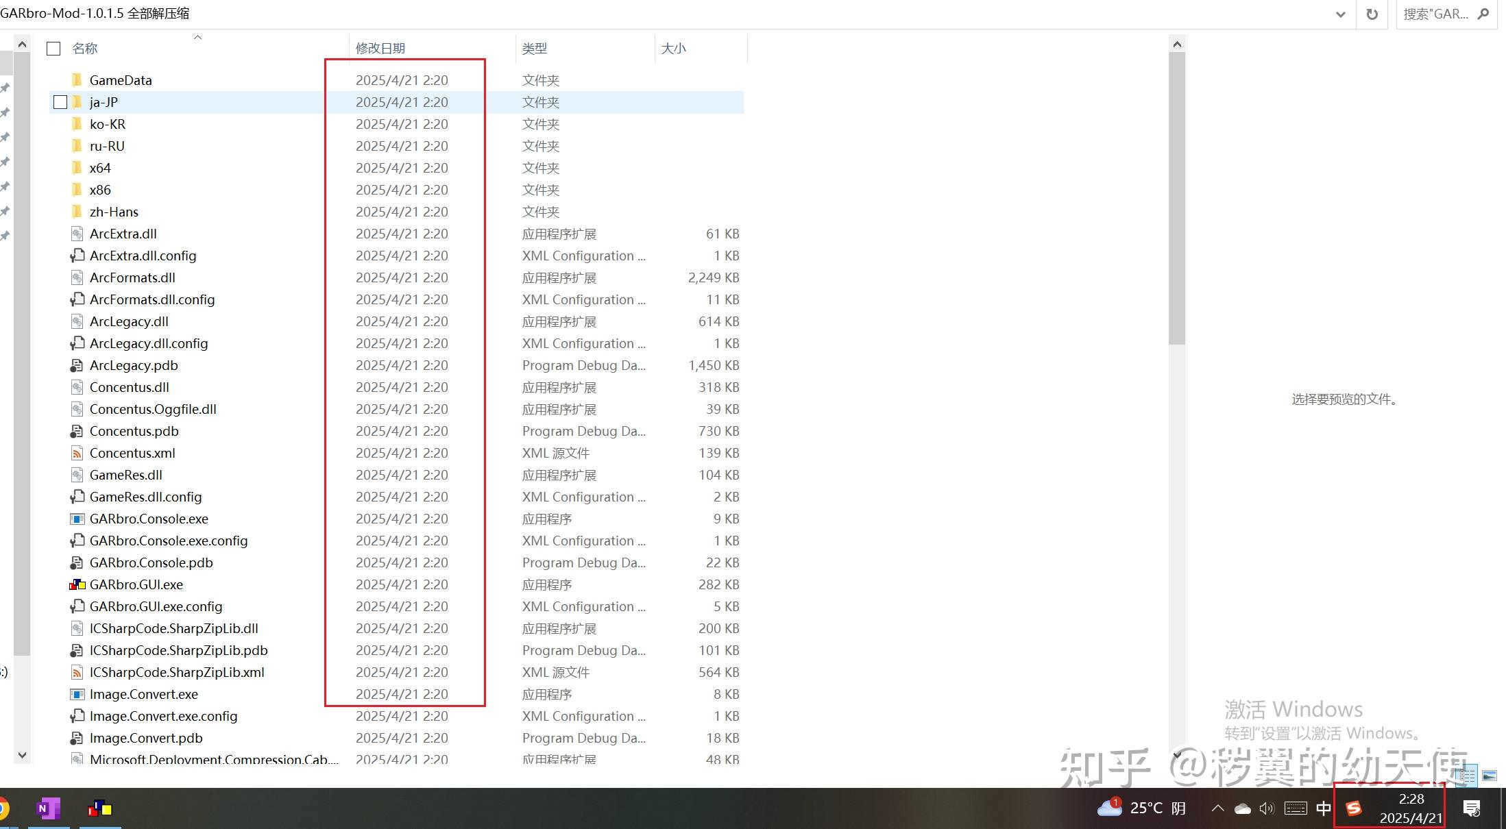Check the ja-JP folder checkbox
This screenshot has height=829, width=1506.
point(60,102)
